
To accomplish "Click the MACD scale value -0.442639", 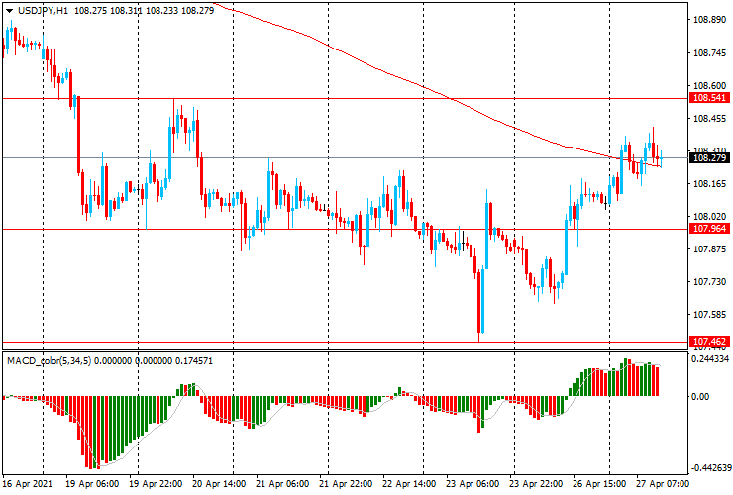I will click(710, 468).
